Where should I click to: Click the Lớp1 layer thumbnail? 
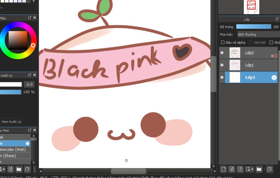(x=235, y=65)
